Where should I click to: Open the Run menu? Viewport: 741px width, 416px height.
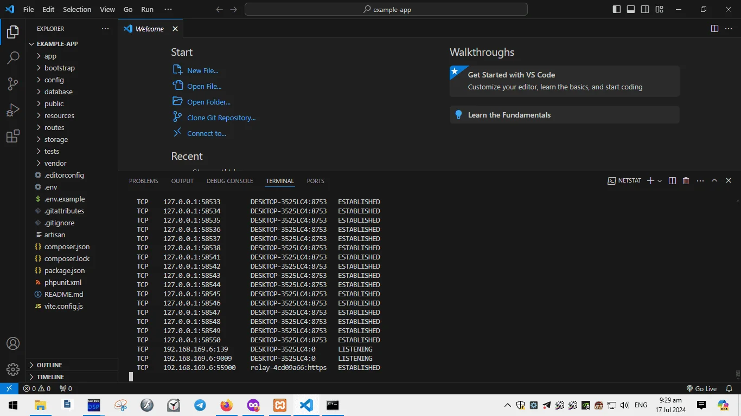pyautogui.click(x=147, y=9)
